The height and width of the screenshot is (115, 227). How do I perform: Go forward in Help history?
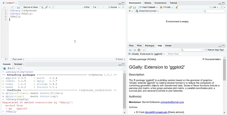pos(134,50)
